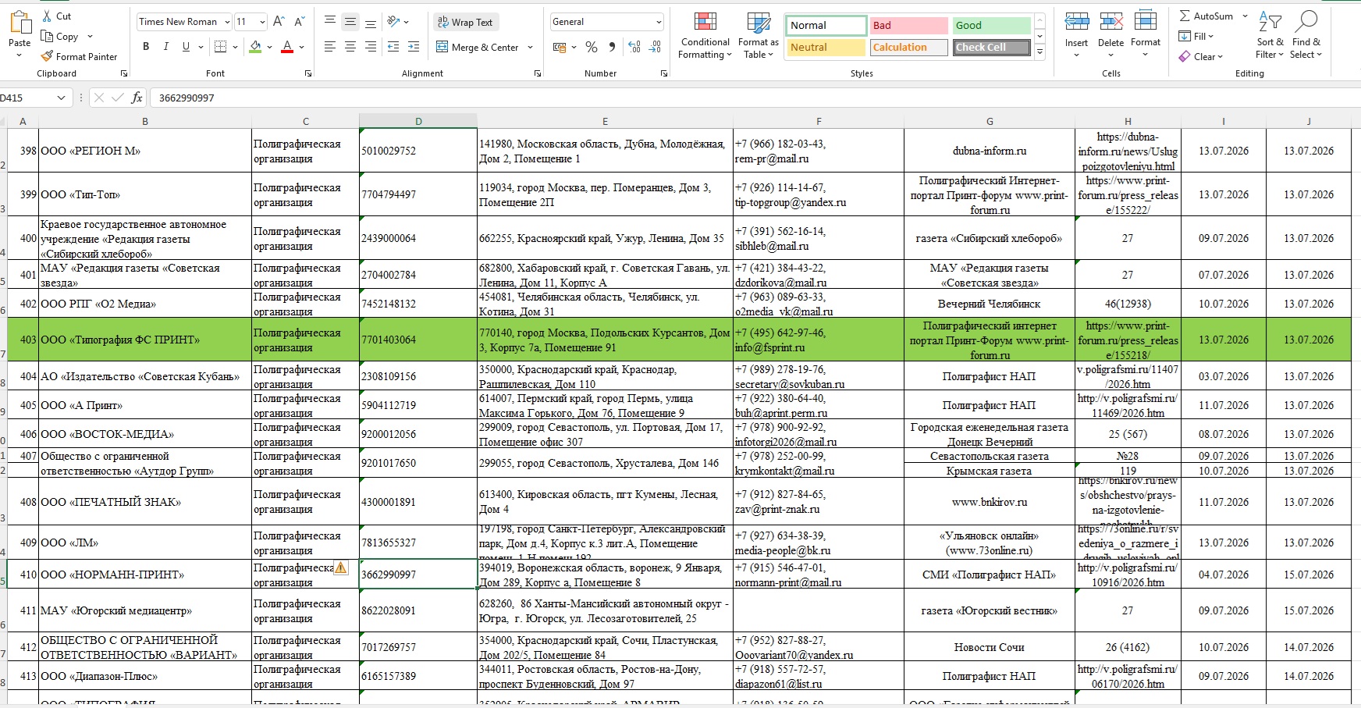Open Find & Select menu
The width and height of the screenshot is (1361, 708).
[1306, 36]
